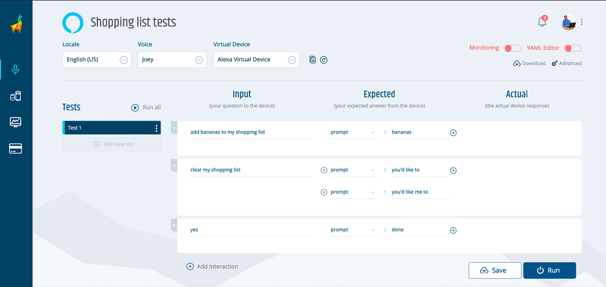Image resolution: width=606 pixels, height=287 pixels.
Task: Open the microphone voice tests sidebar icon
Action: (16, 70)
